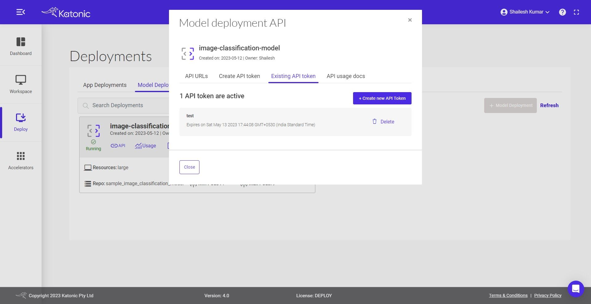591x304 pixels.
Task: Click the Resources laptop icon on the card
Action: [x=88, y=168]
